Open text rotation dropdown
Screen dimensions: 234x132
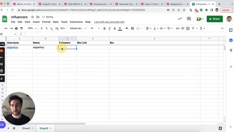170,29
